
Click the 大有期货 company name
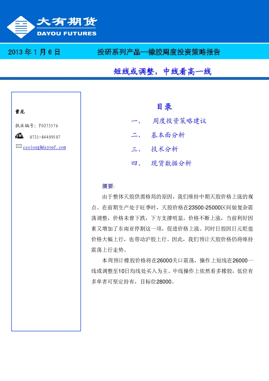(67, 22)
